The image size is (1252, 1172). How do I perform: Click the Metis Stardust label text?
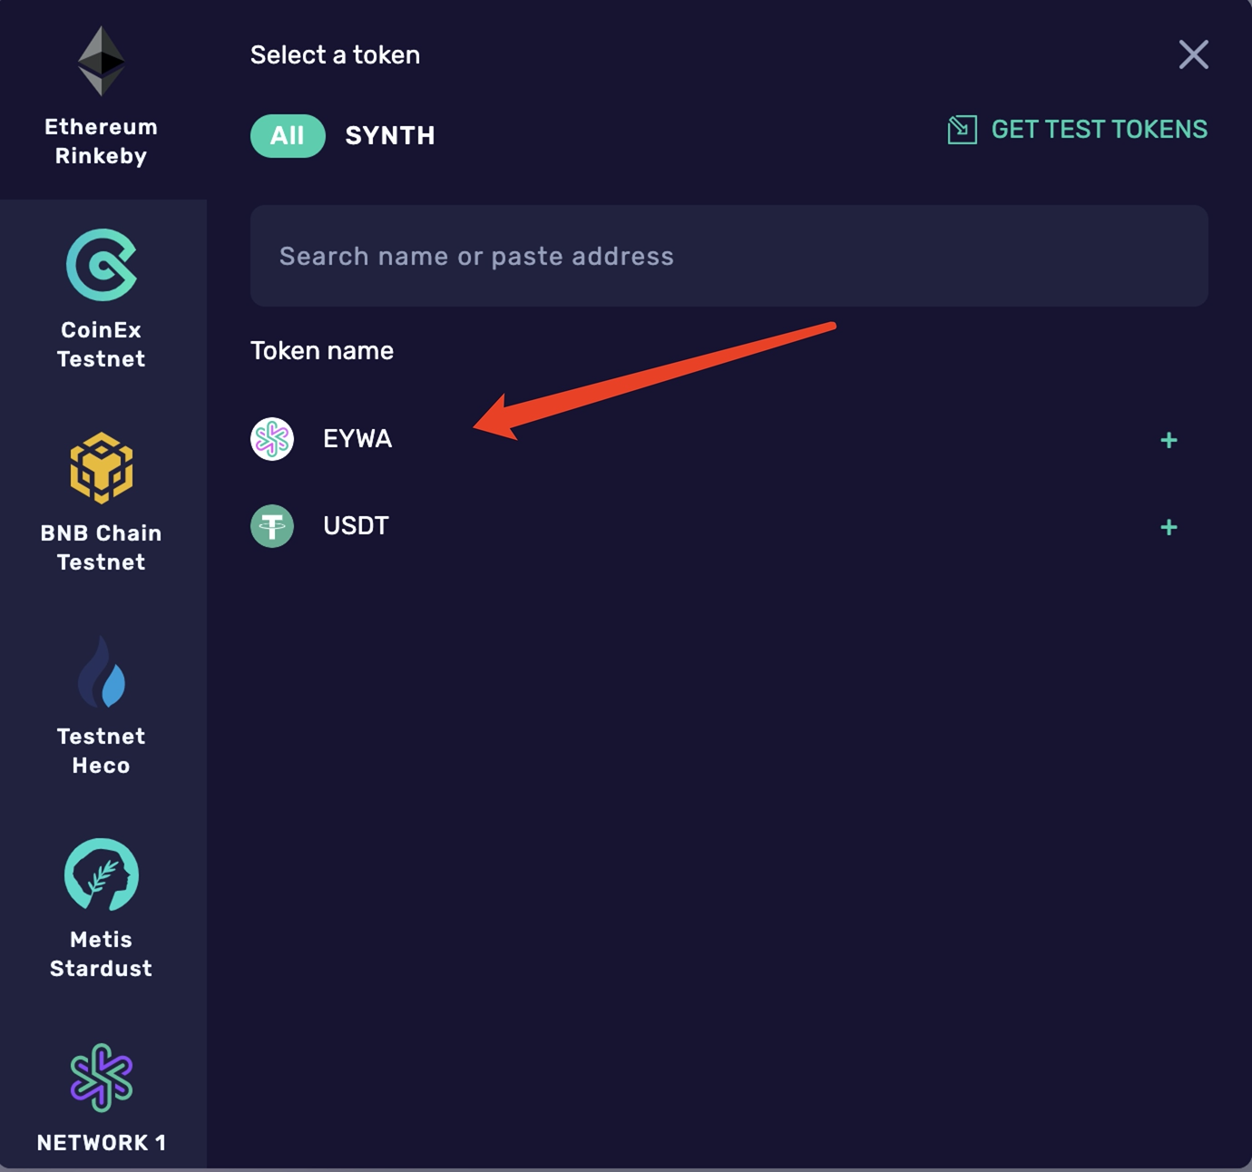point(101,954)
